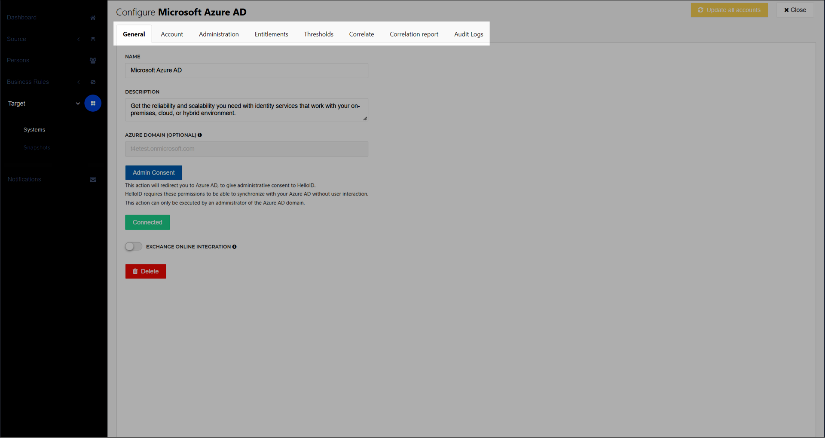
Task: Toggle Exchange Online Integration switch
Action: (x=134, y=246)
